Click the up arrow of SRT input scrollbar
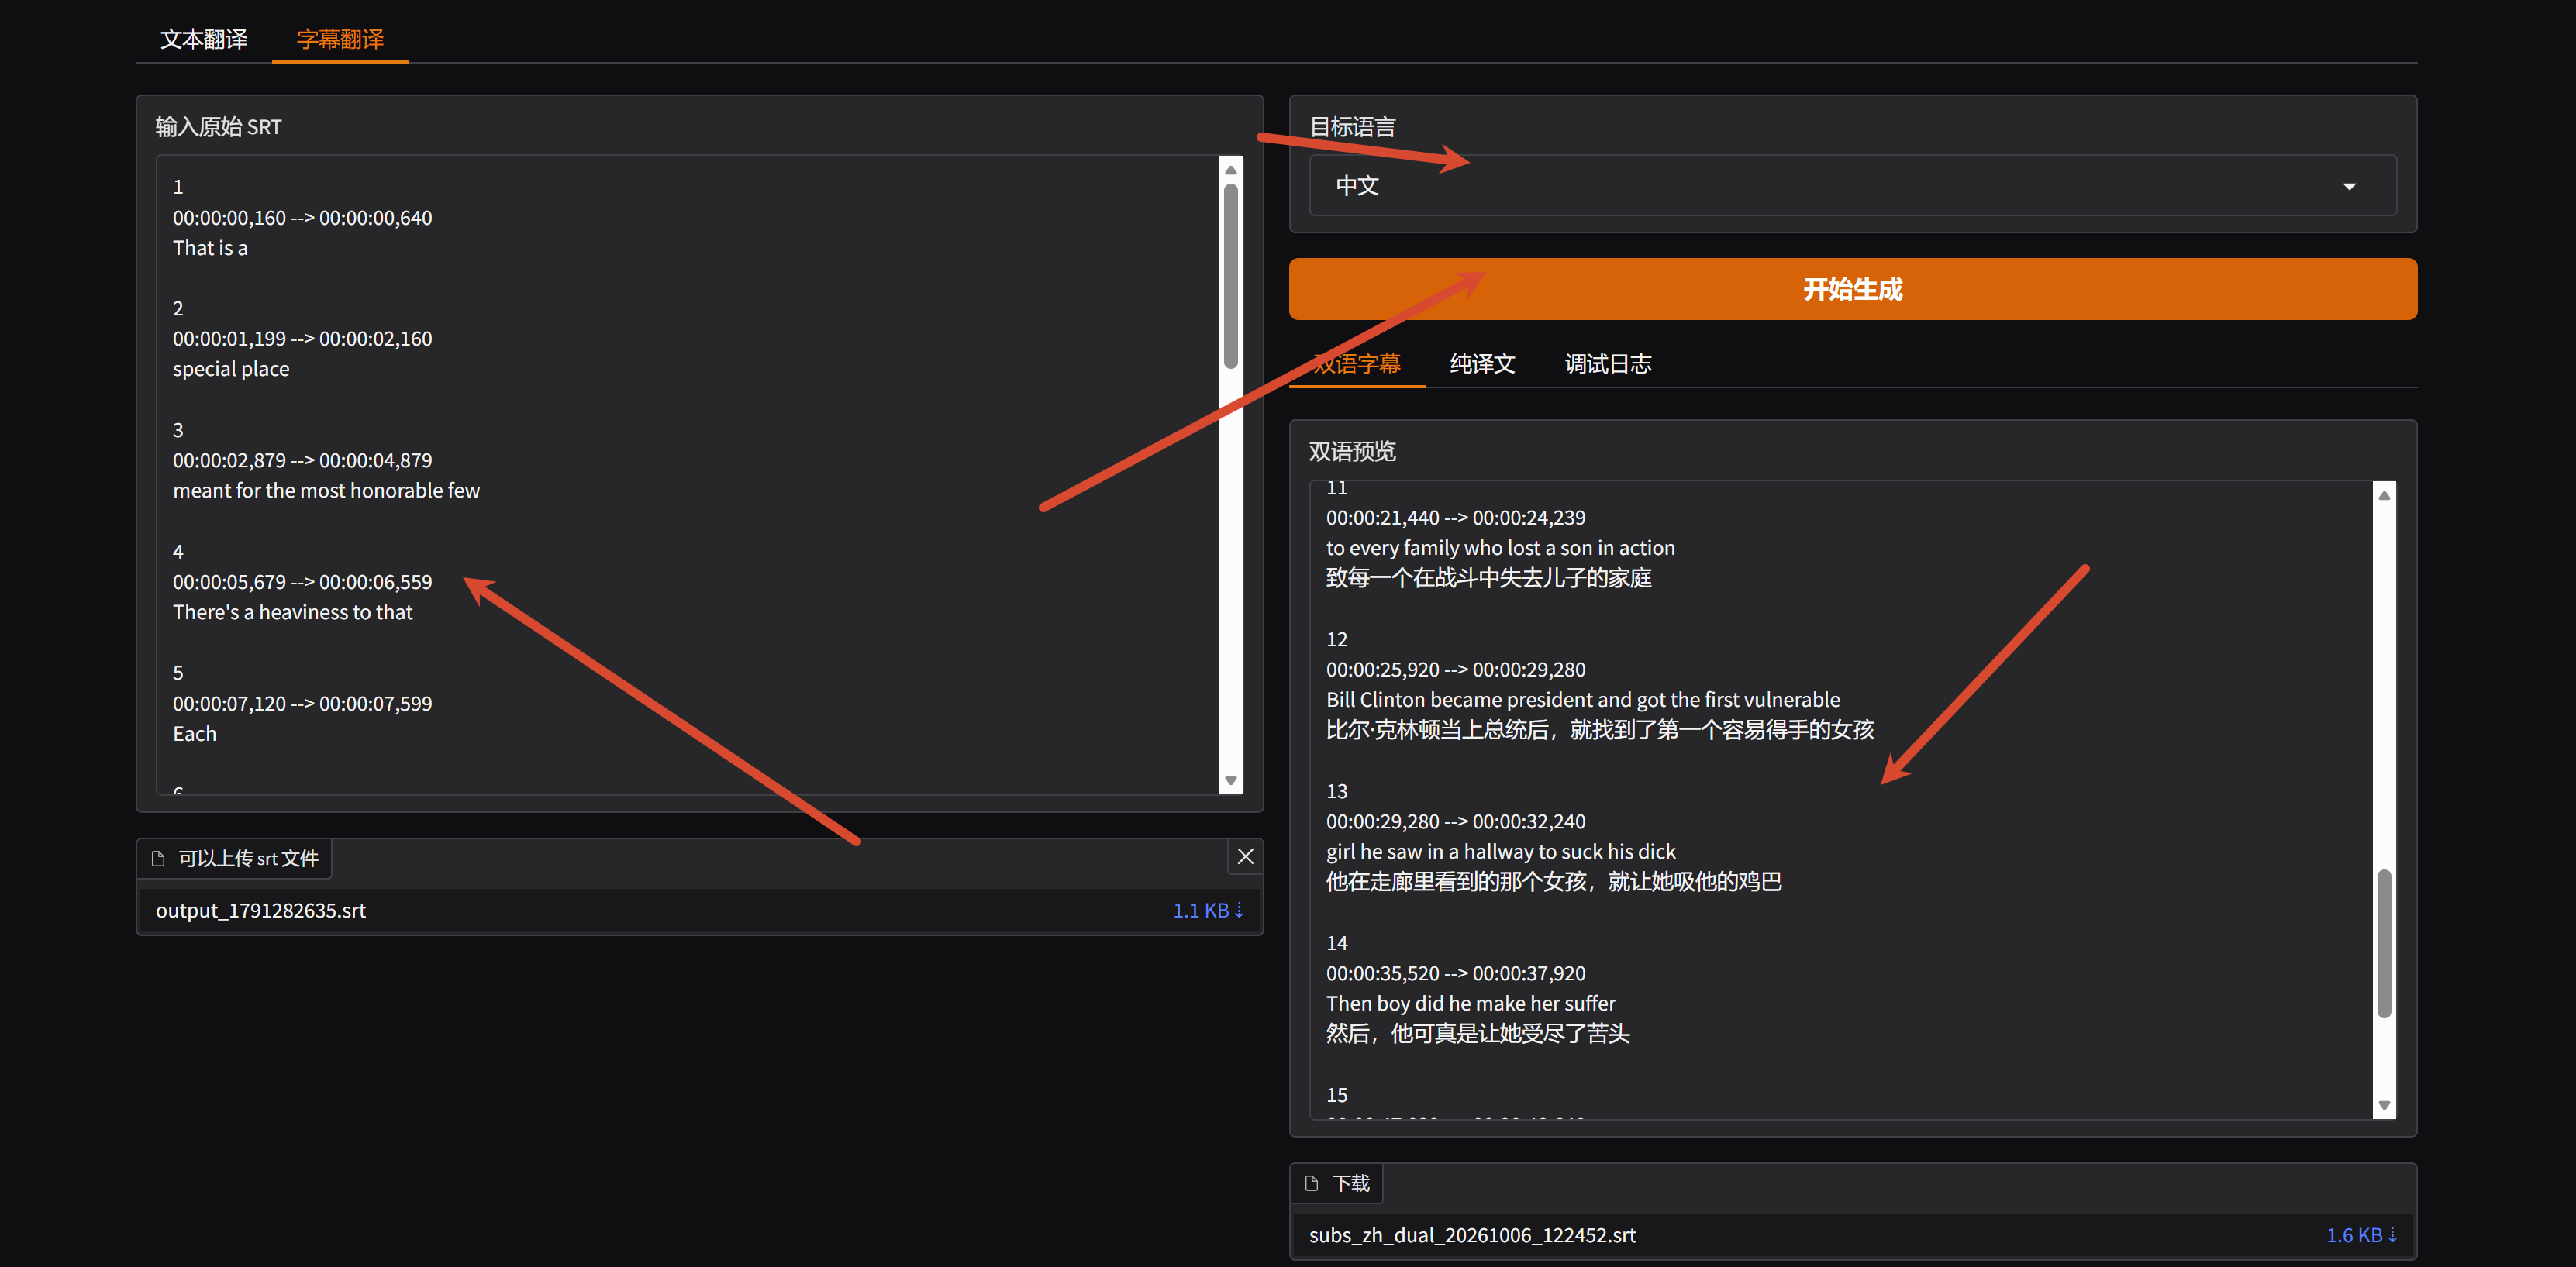Viewport: 2576px width, 1267px height. [1231, 169]
